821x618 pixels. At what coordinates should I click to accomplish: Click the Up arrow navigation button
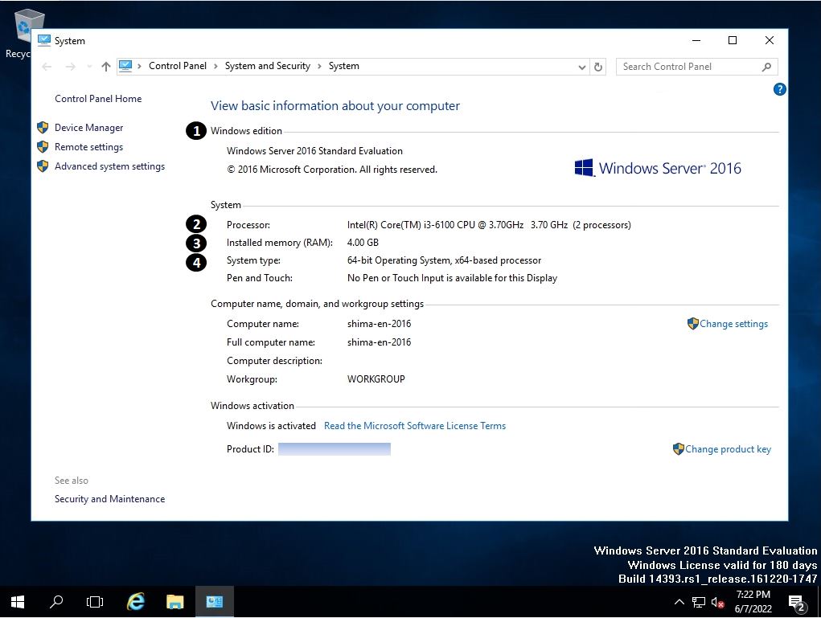click(x=106, y=67)
